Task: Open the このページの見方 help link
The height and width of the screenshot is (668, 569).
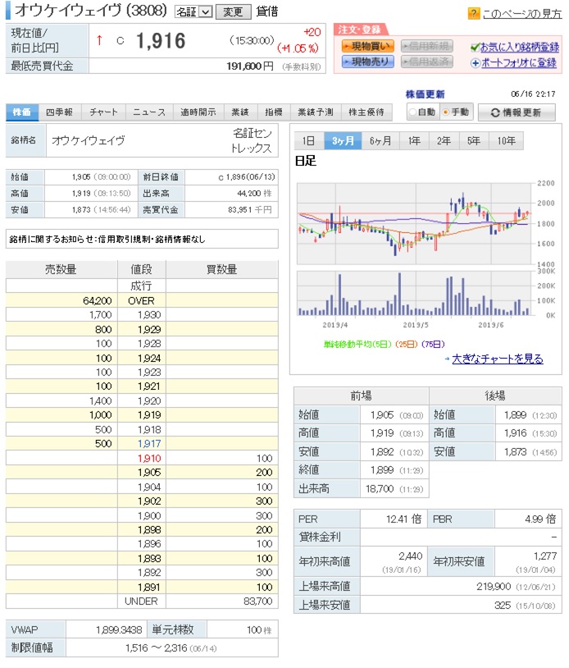Action: (520, 14)
